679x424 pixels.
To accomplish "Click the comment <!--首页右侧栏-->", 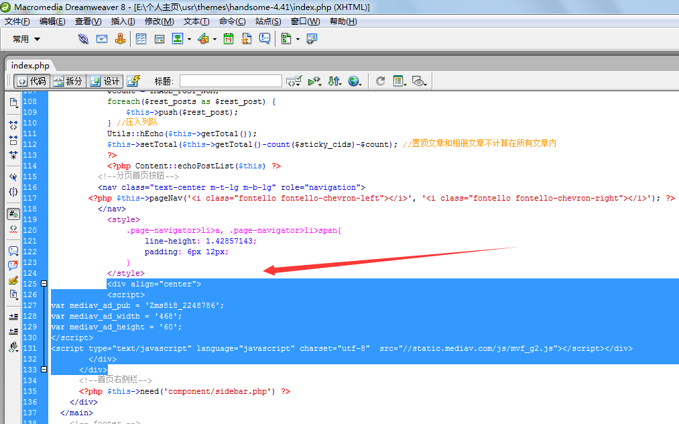I will pos(115,380).
